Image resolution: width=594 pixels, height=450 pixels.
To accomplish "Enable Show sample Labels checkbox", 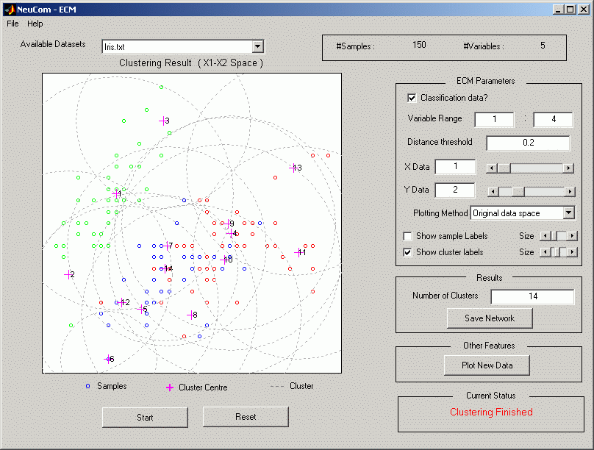I will pos(407,236).
